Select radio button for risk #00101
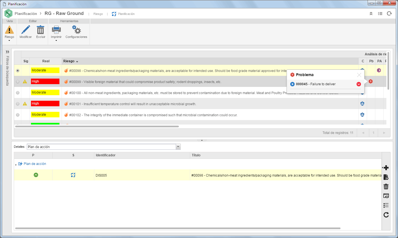398x238 pixels. click(x=18, y=104)
